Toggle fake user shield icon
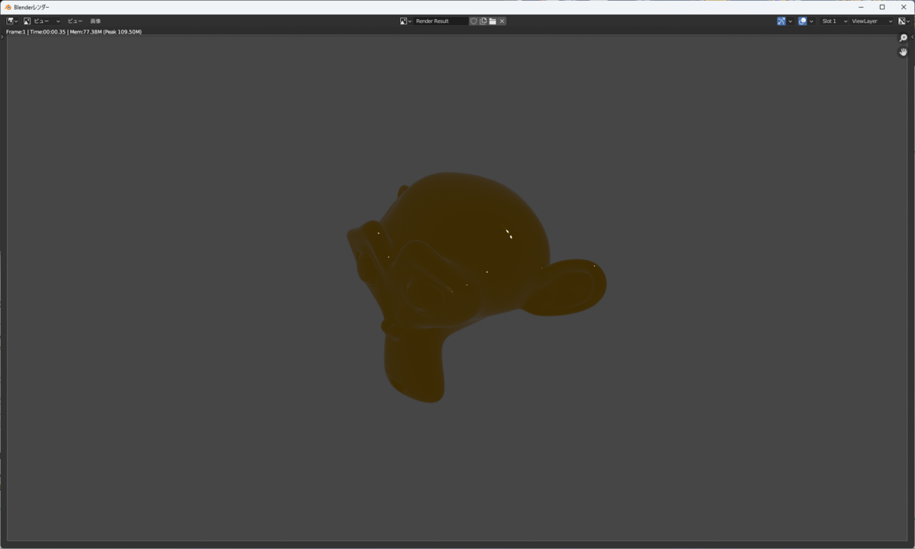Viewport: 915px width, 549px height. (474, 21)
